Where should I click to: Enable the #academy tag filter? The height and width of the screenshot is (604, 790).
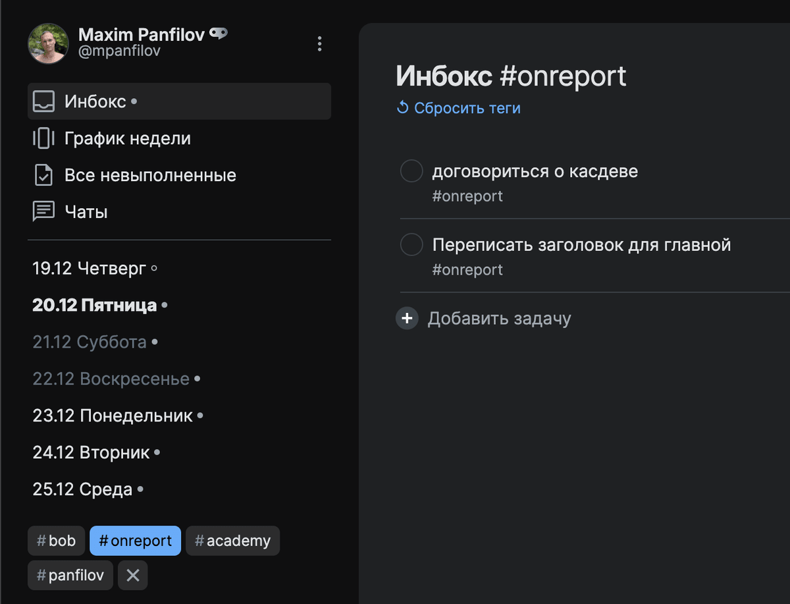tap(232, 540)
